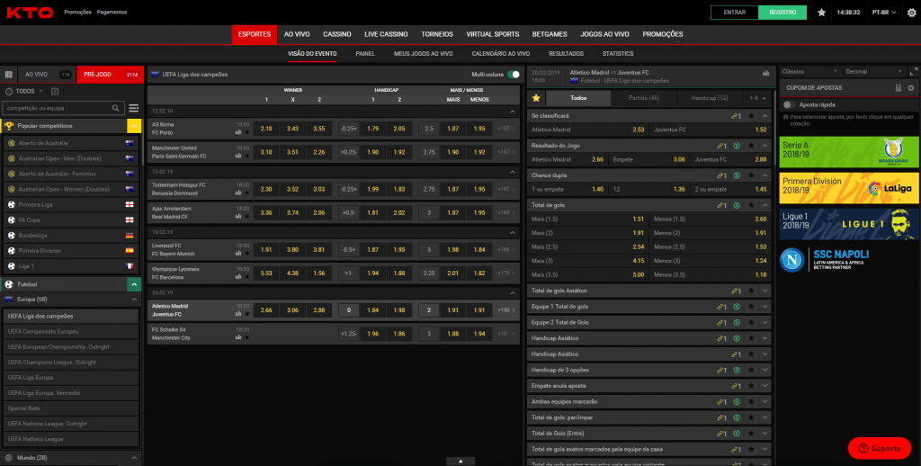Screen dimensions: 921x466
Task: Open the CASSINO menu
Action: pyautogui.click(x=337, y=35)
